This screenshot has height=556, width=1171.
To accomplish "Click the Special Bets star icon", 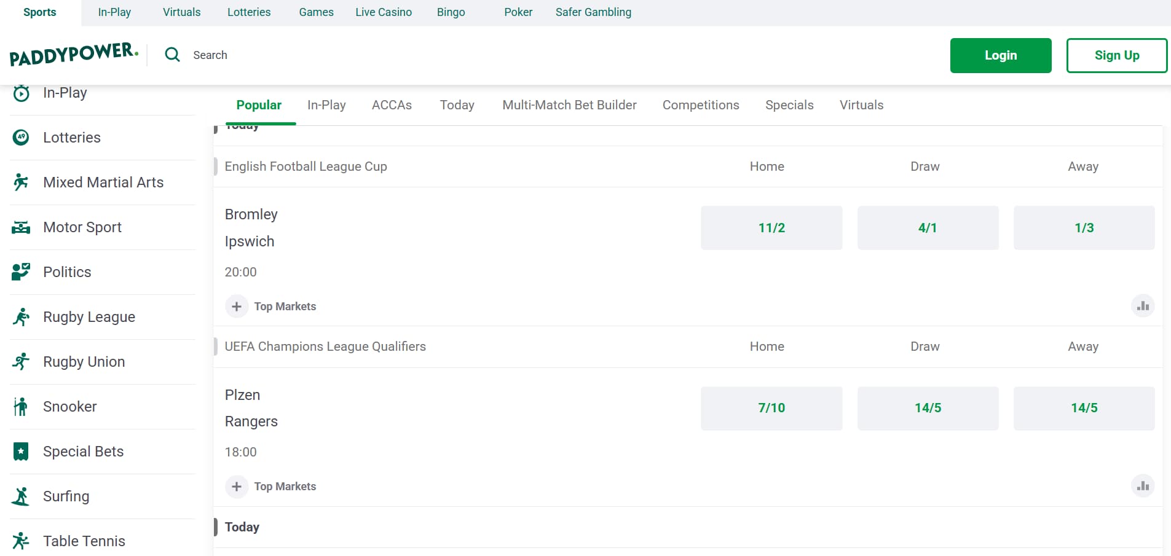I will coord(21,452).
